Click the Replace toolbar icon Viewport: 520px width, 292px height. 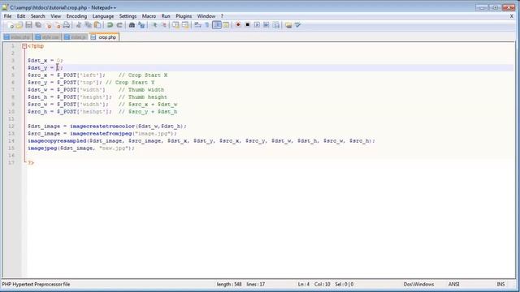pyautogui.click(x=141, y=25)
